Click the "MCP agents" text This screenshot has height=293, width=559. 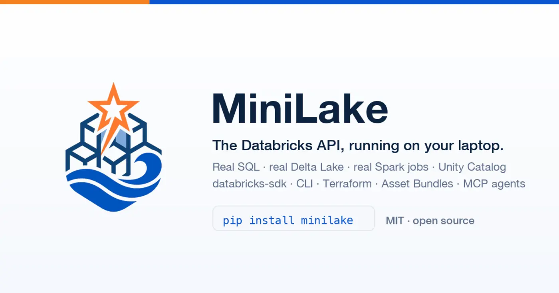pos(494,184)
